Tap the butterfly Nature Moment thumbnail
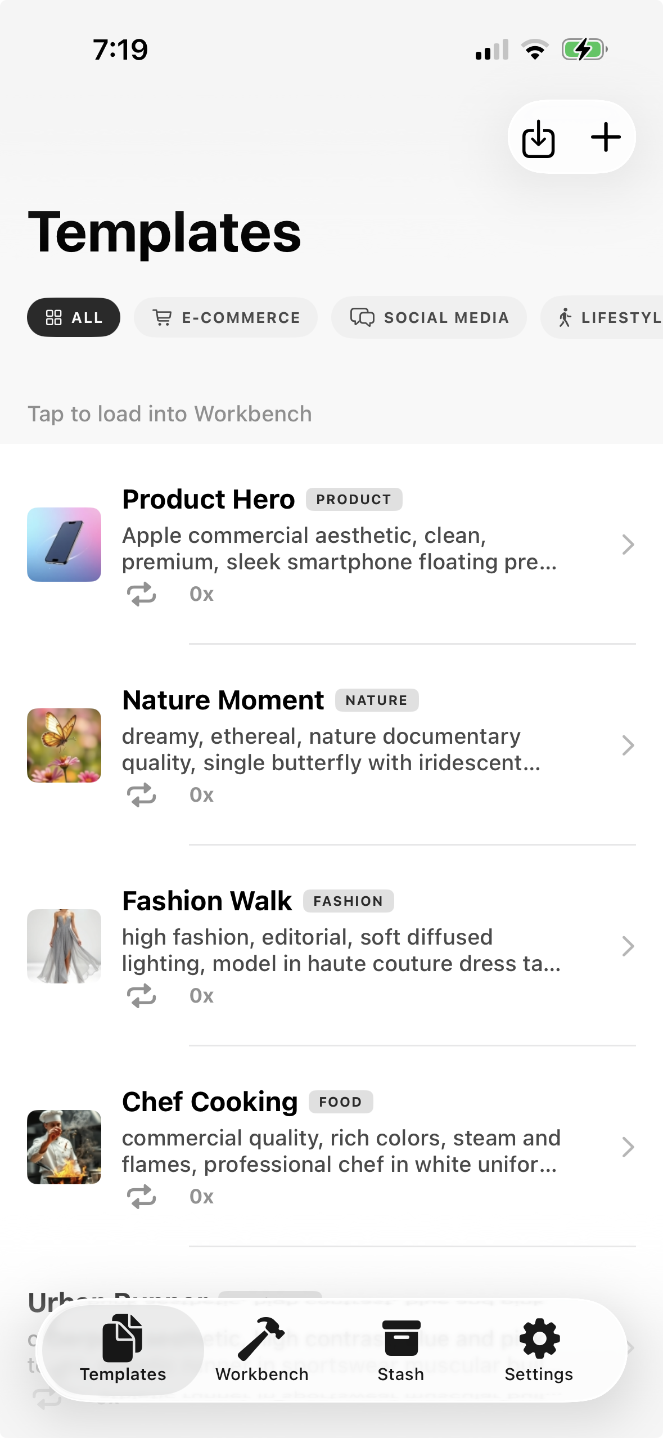The image size is (663, 1438). point(64,745)
